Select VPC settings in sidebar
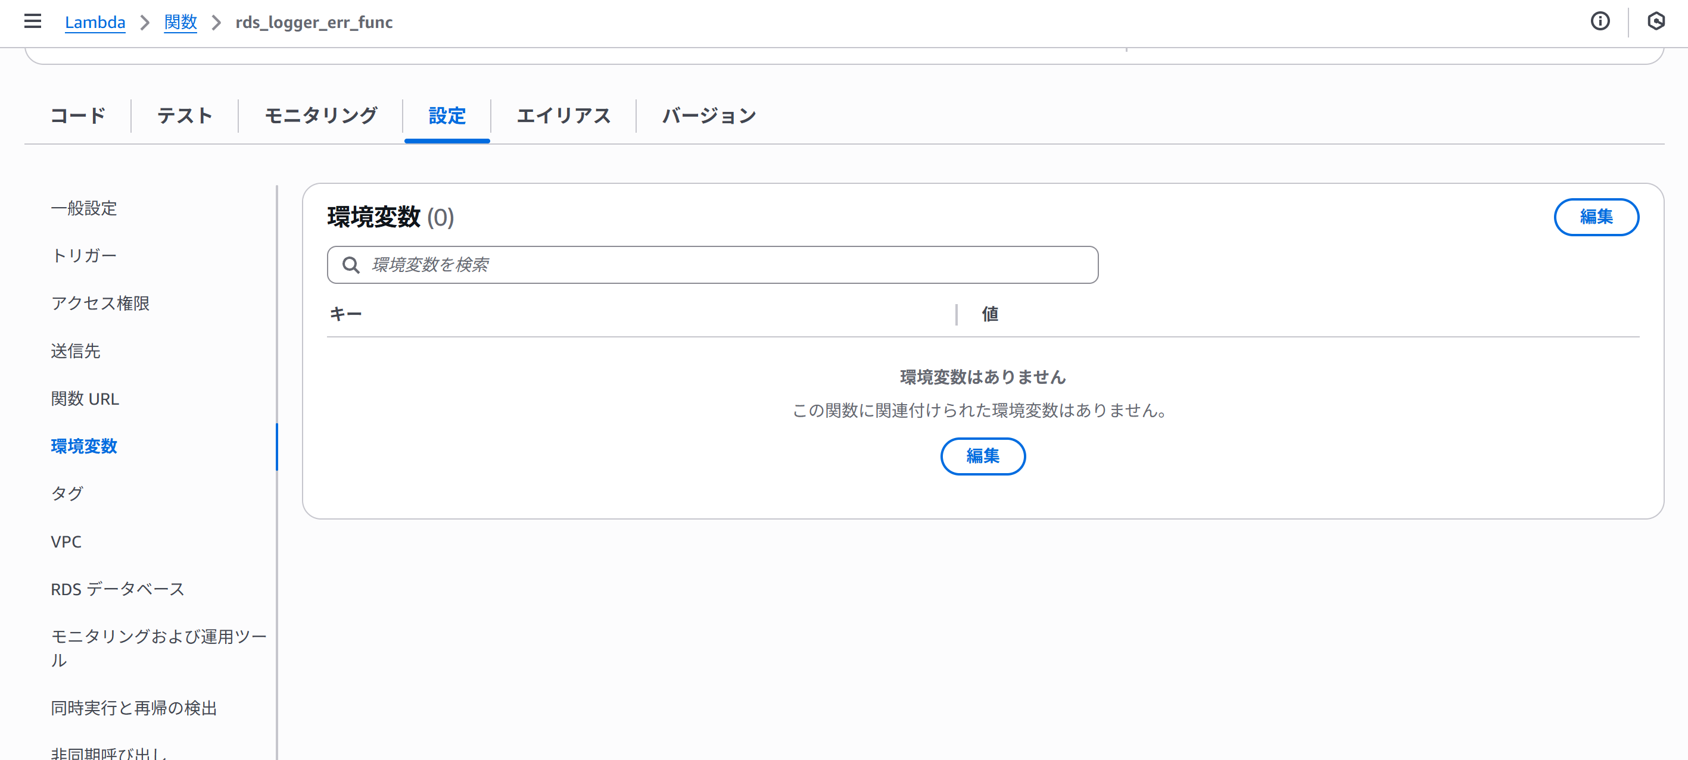 click(x=66, y=542)
